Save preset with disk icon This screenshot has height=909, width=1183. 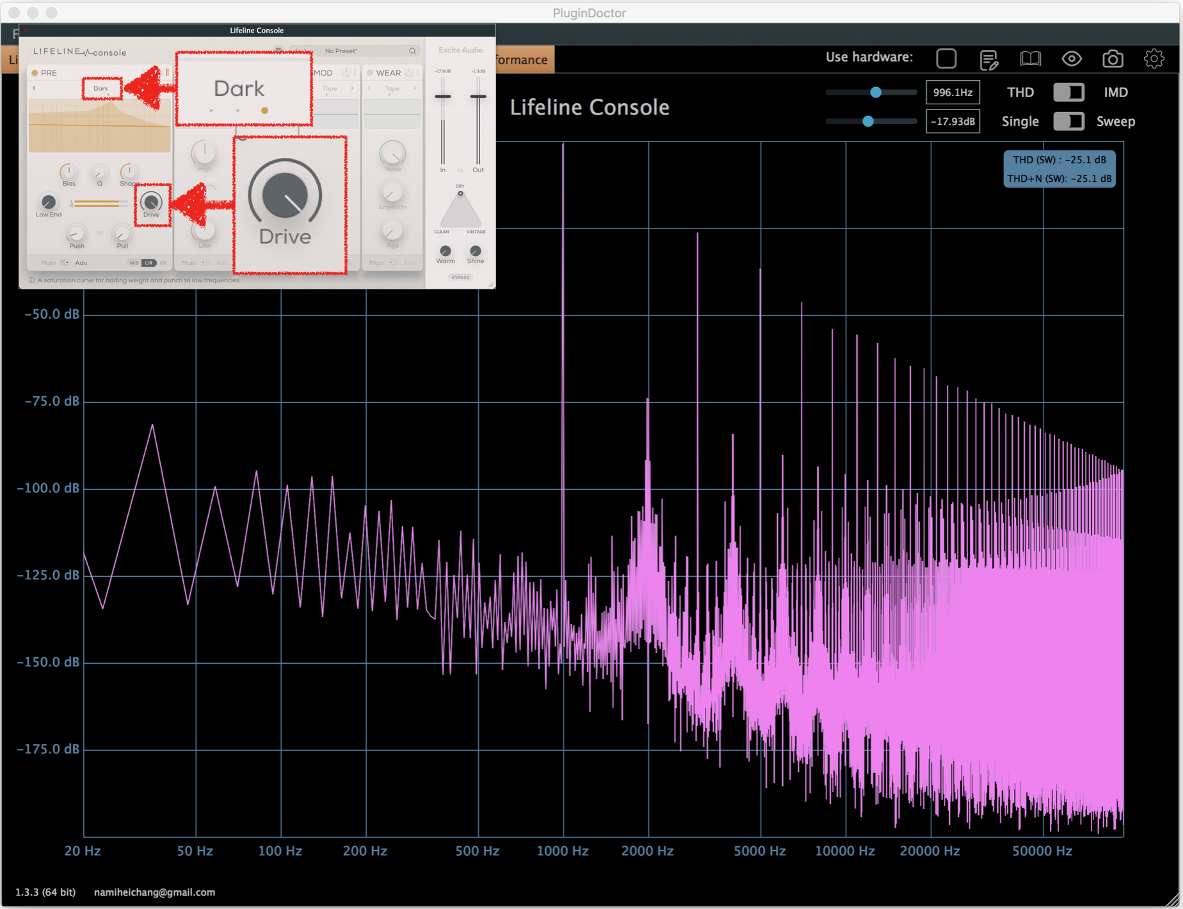click(278, 50)
